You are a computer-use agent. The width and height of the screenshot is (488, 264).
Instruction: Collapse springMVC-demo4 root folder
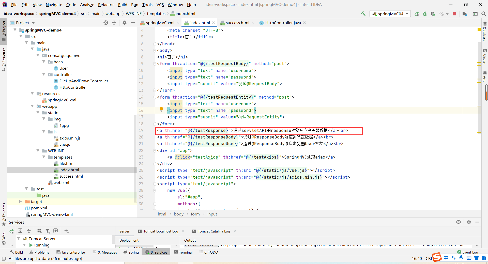[15, 30]
